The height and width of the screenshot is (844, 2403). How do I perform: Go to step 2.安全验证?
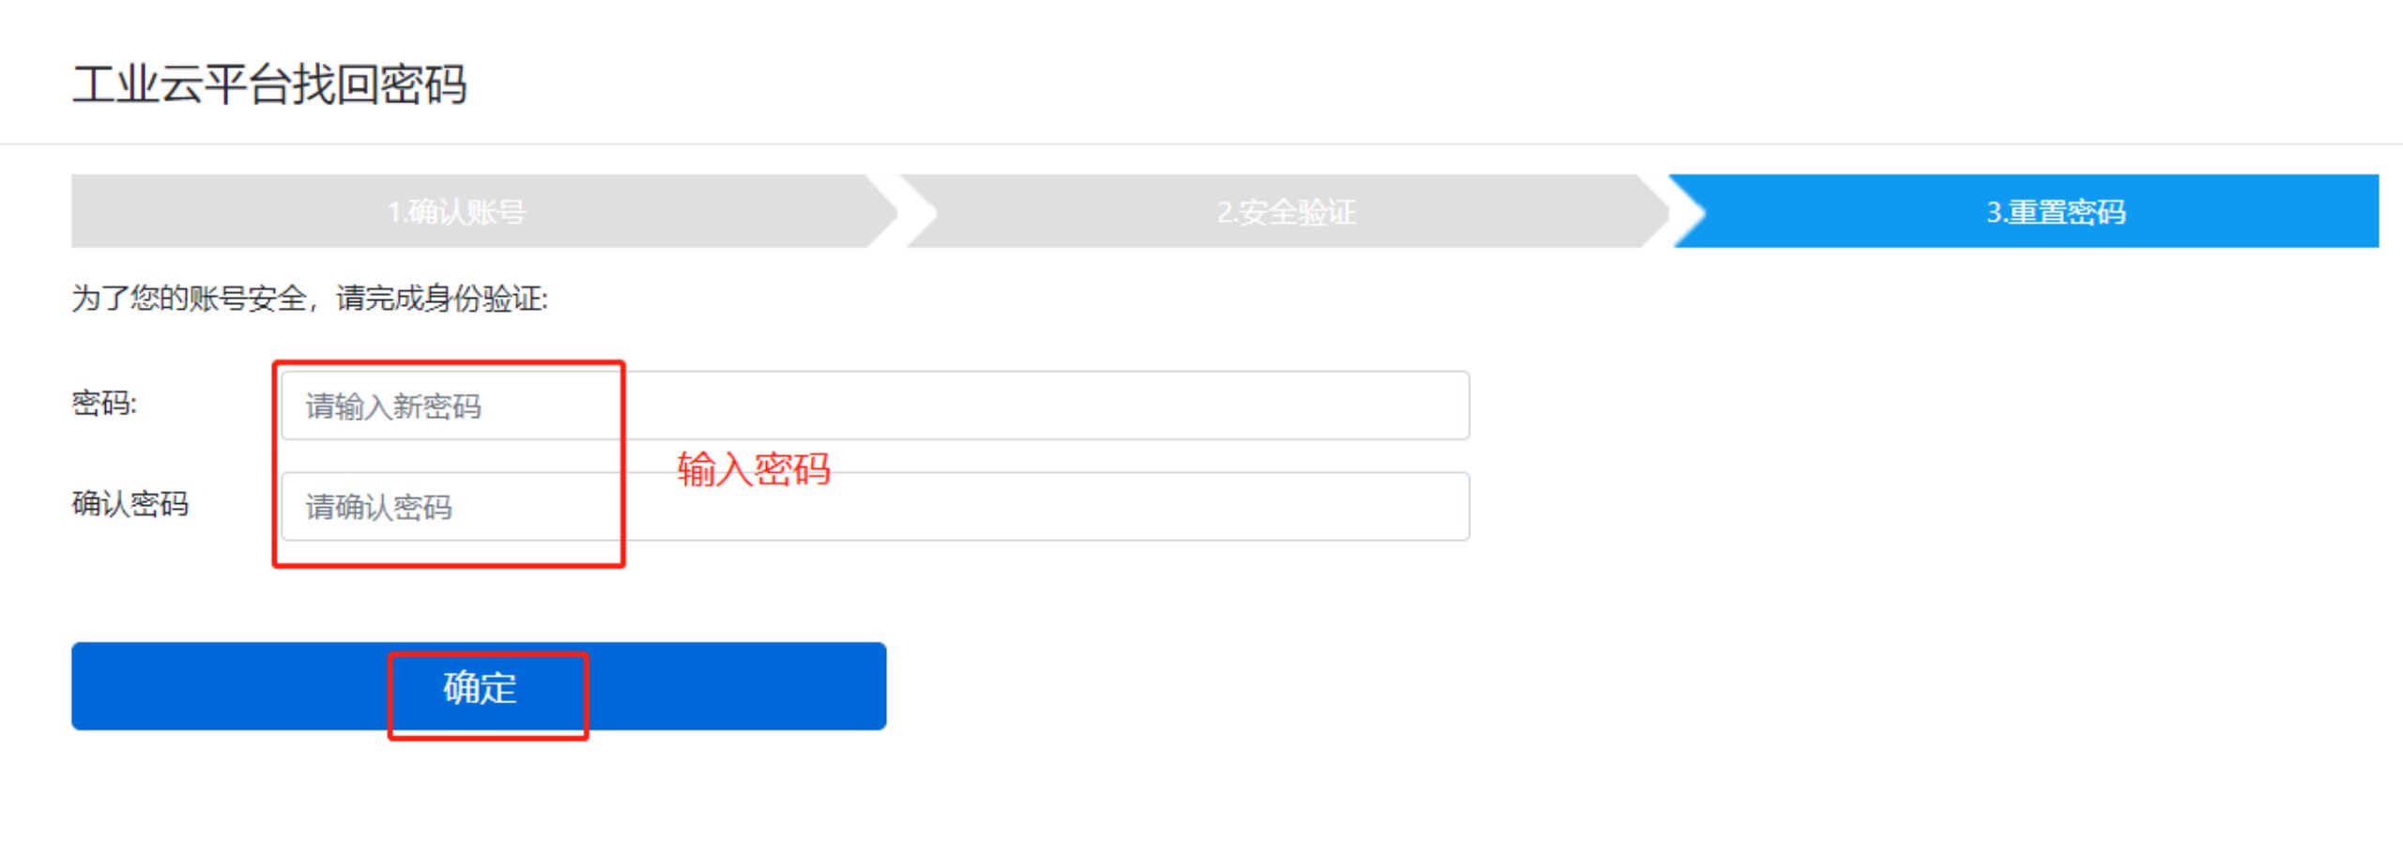[x=1286, y=211]
